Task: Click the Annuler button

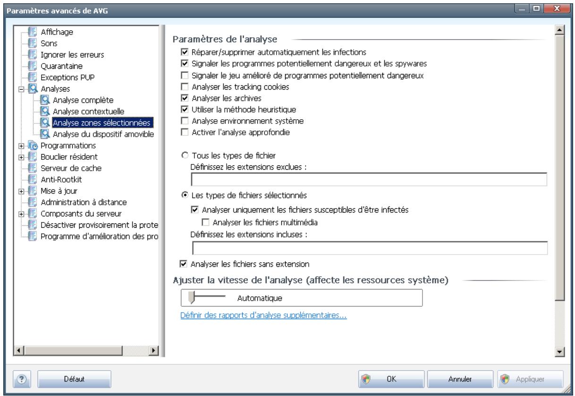Action: coord(459,379)
